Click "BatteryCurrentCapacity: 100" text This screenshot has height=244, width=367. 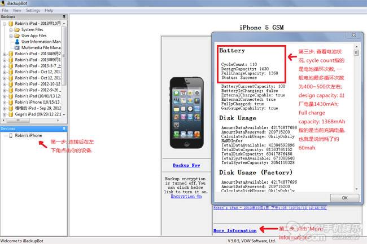click(x=254, y=86)
